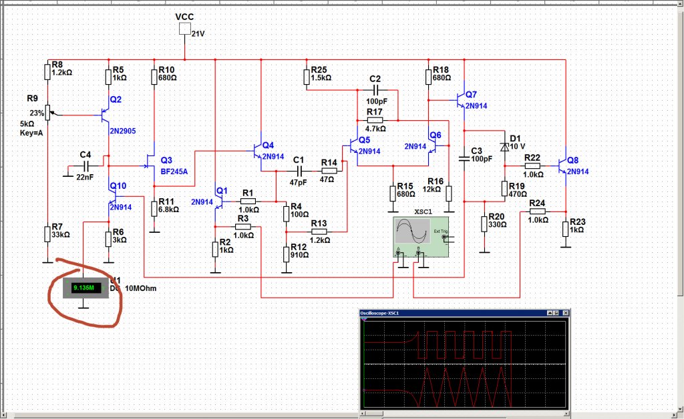Click the oscilloscope Ext Trig terminal

444,238
